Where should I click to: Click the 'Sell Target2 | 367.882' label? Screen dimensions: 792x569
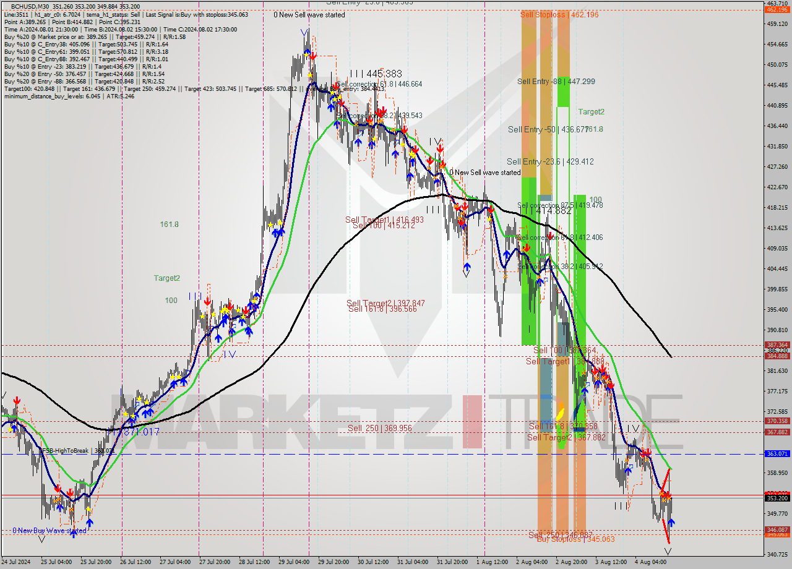(x=566, y=437)
